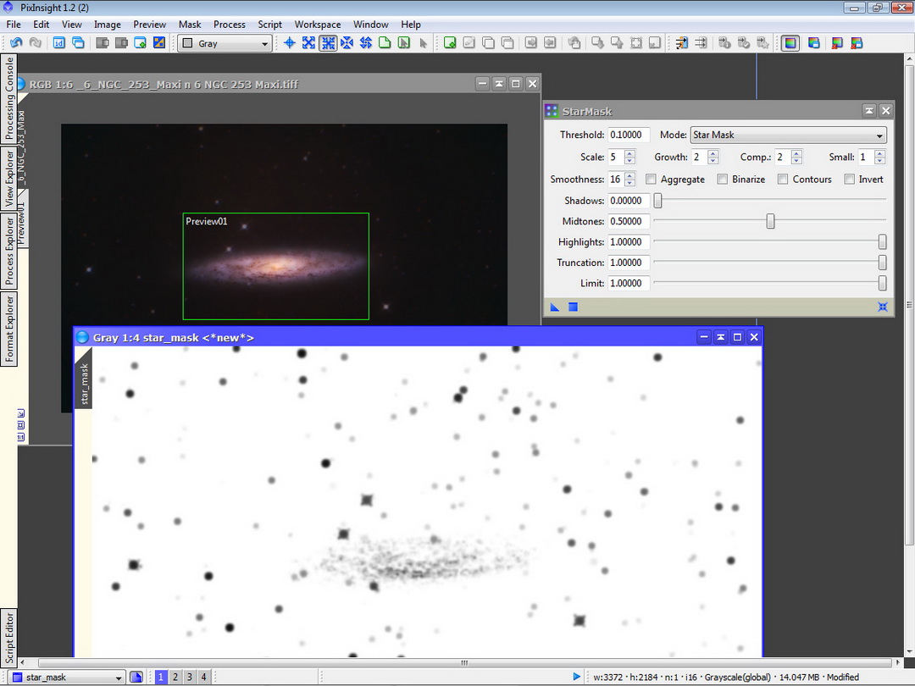Screen dimensions: 915x686
Task: Select workspace 4 in status bar
Action: tap(203, 678)
